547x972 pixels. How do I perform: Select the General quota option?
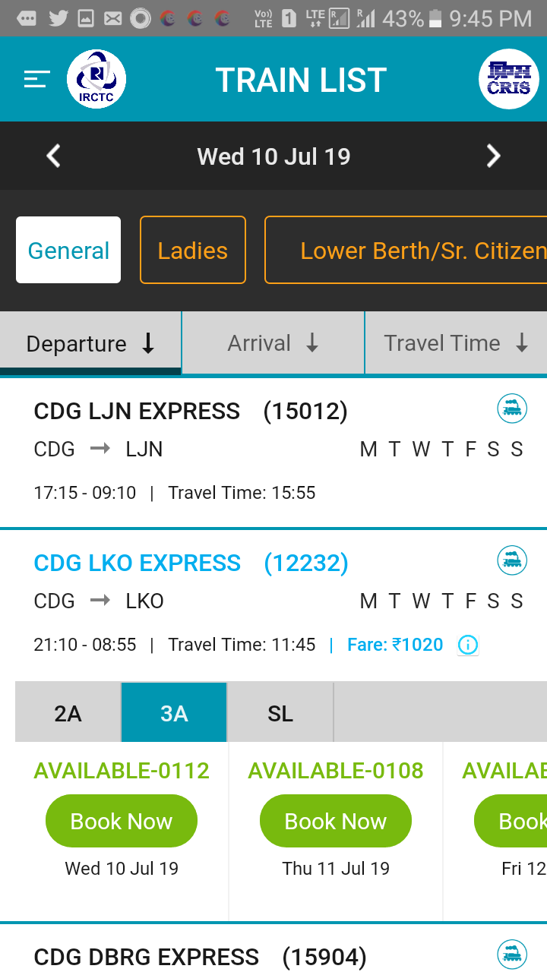(68, 250)
